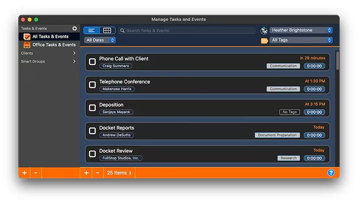
Task: Select Office Tasks & Events in sidebar
Action: click(49, 45)
